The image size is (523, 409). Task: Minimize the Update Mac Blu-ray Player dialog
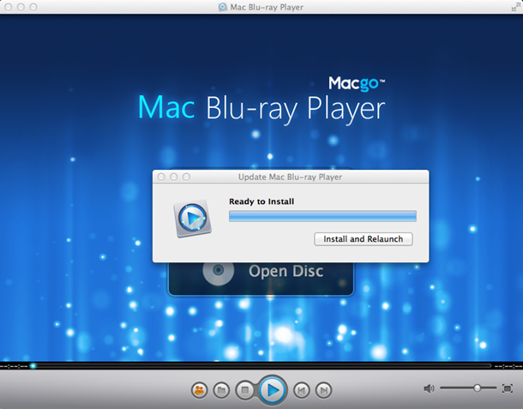174,177
